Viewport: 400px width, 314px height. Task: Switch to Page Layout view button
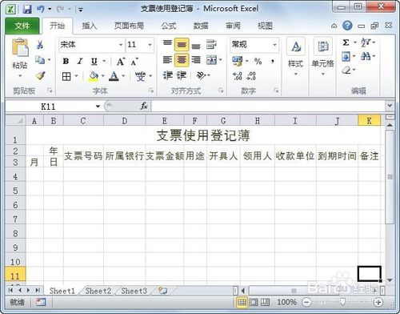[254, 302]
